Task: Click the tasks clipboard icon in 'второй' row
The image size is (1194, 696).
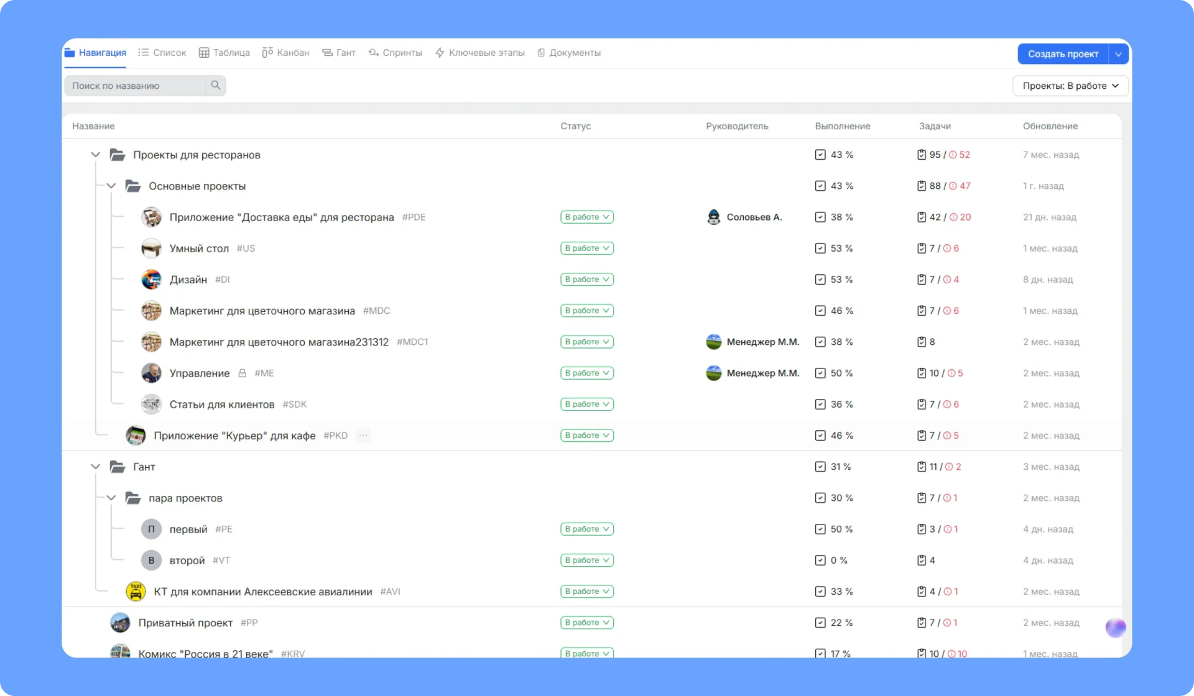Action: 922,560
